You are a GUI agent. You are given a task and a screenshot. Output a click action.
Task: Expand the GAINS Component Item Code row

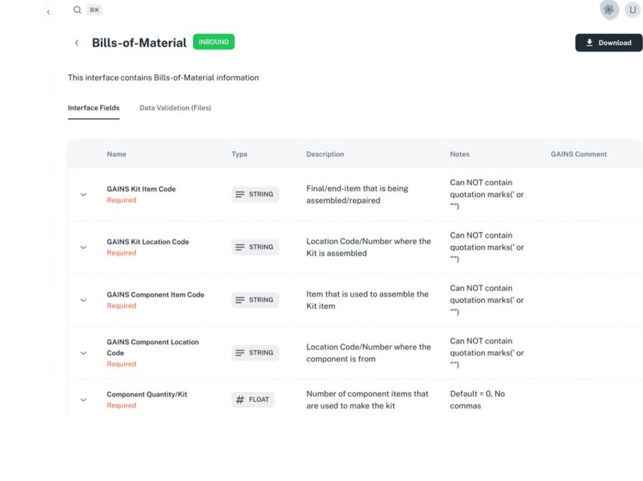pos(83,301)
